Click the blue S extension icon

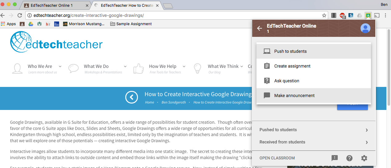[351, 15]
